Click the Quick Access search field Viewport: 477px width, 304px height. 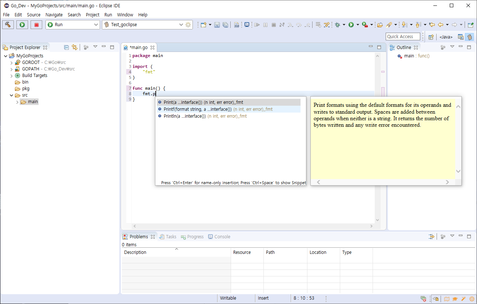click(403, 36)
